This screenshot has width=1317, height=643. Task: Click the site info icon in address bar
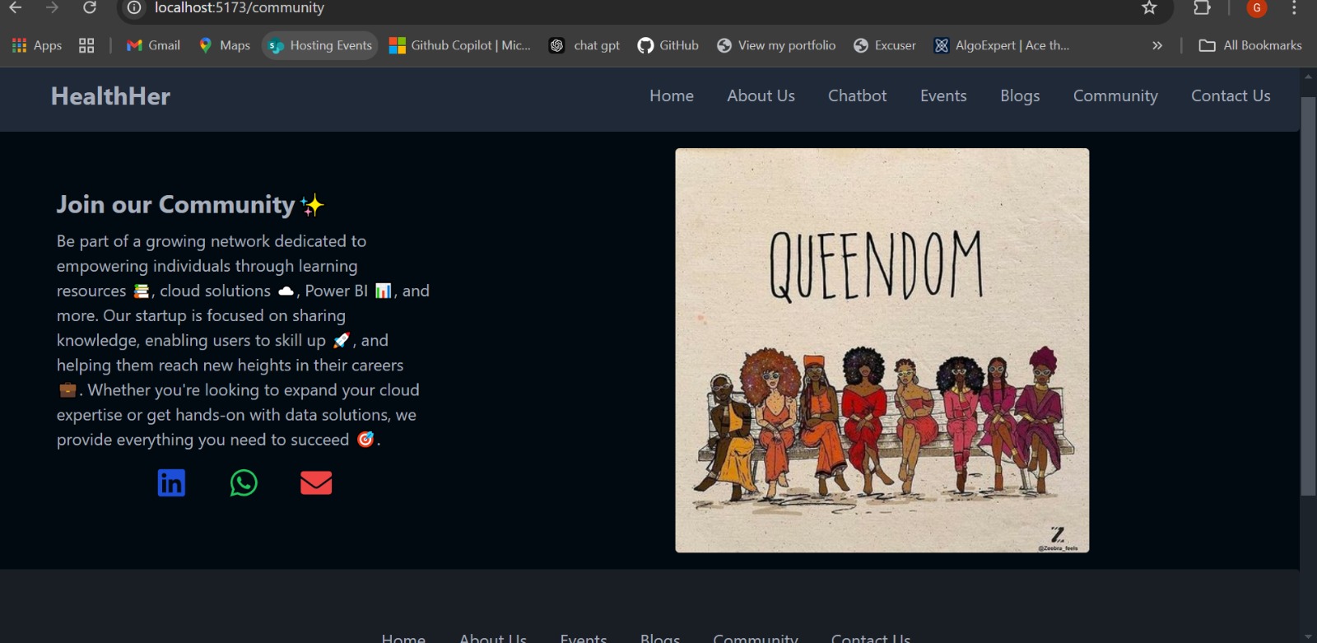click(x=134, y=8)
